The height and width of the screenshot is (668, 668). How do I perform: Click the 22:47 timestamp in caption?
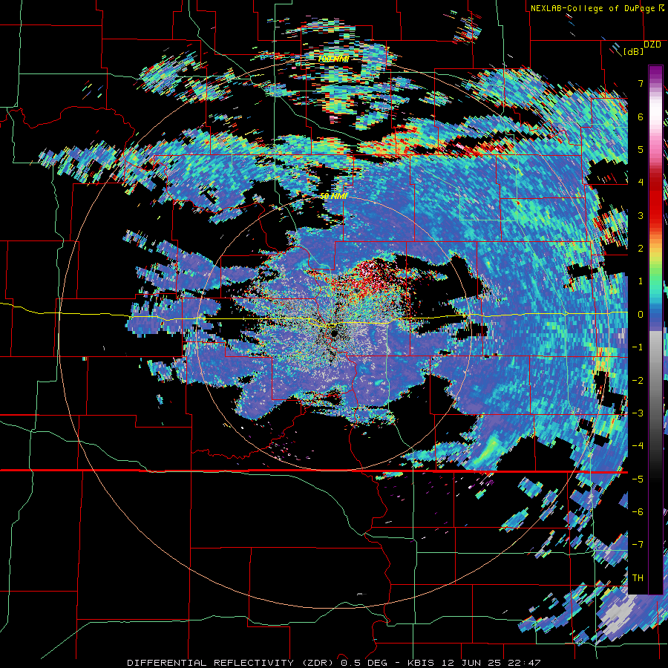pos(523,663)
